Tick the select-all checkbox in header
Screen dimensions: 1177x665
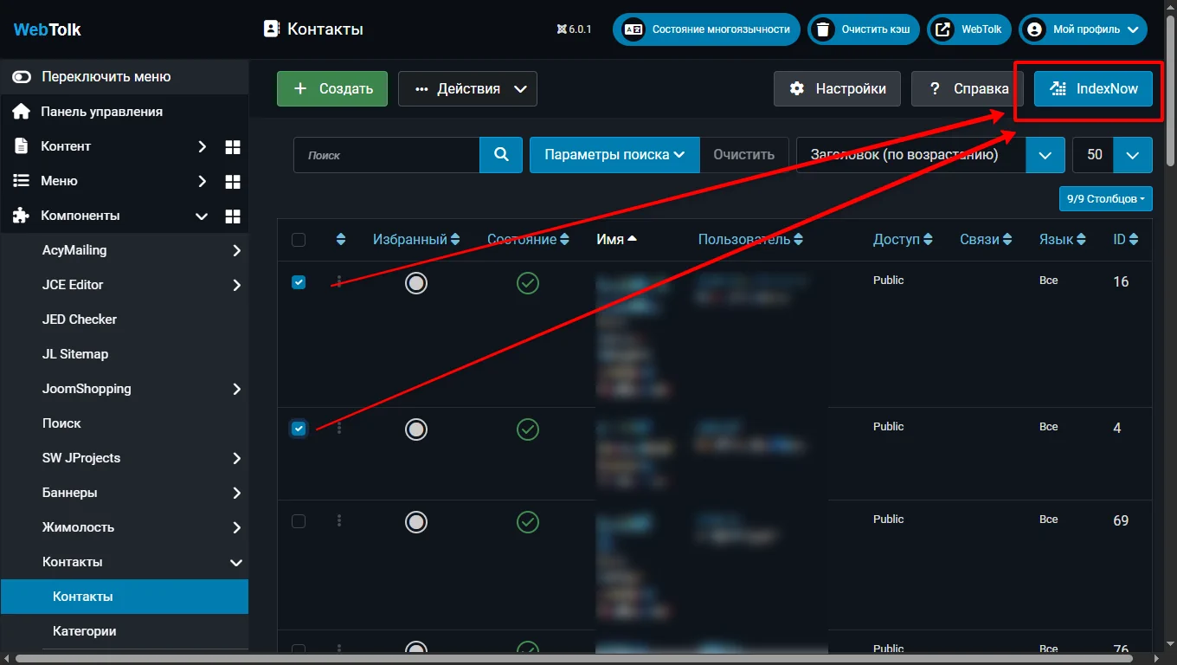tap(299, 240)
